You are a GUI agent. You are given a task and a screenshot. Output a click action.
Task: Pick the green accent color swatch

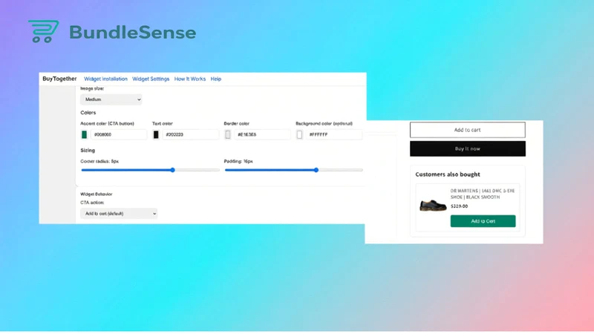coord(84,134)
